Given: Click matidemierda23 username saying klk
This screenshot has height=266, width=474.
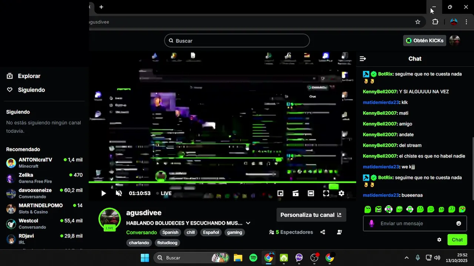Looking at the screenshot, I should tap(381, 102).
